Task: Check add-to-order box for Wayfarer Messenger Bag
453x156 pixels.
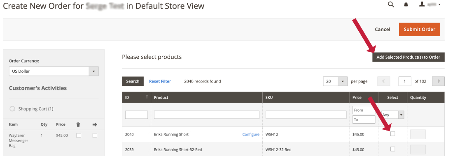Action: pos(95,135)
